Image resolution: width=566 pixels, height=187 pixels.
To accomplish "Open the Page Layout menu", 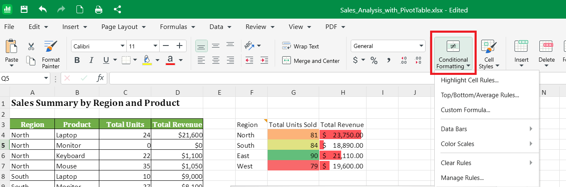I will point(123,26).
